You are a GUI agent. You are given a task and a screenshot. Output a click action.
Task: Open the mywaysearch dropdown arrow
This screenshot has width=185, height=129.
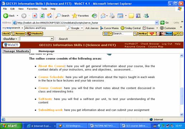pos(22,28)
